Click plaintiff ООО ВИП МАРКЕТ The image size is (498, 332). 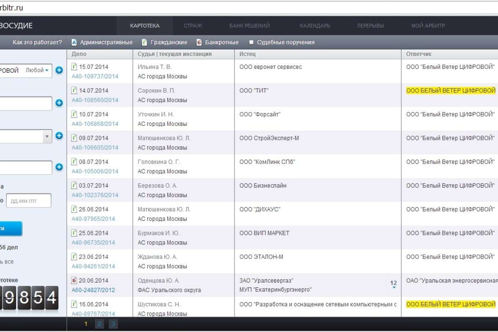[x=264, y=233]
